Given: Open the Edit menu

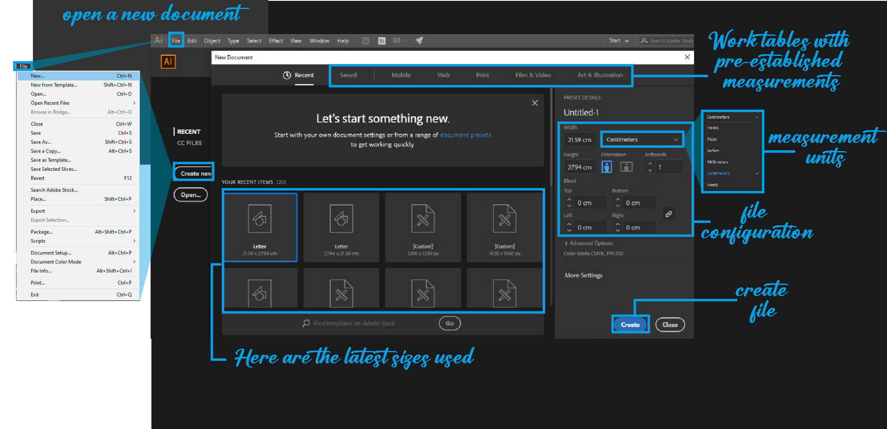Looking at the screenshot, I should tap(192, 41).
